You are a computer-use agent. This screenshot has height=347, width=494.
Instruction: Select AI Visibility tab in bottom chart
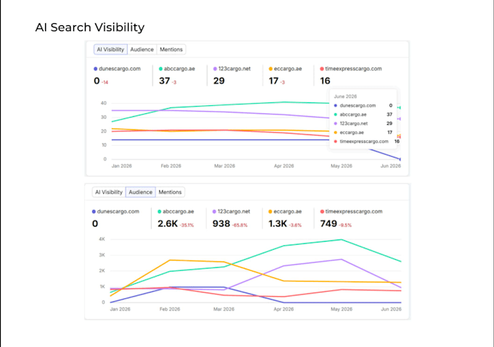[x=109, y=192]
